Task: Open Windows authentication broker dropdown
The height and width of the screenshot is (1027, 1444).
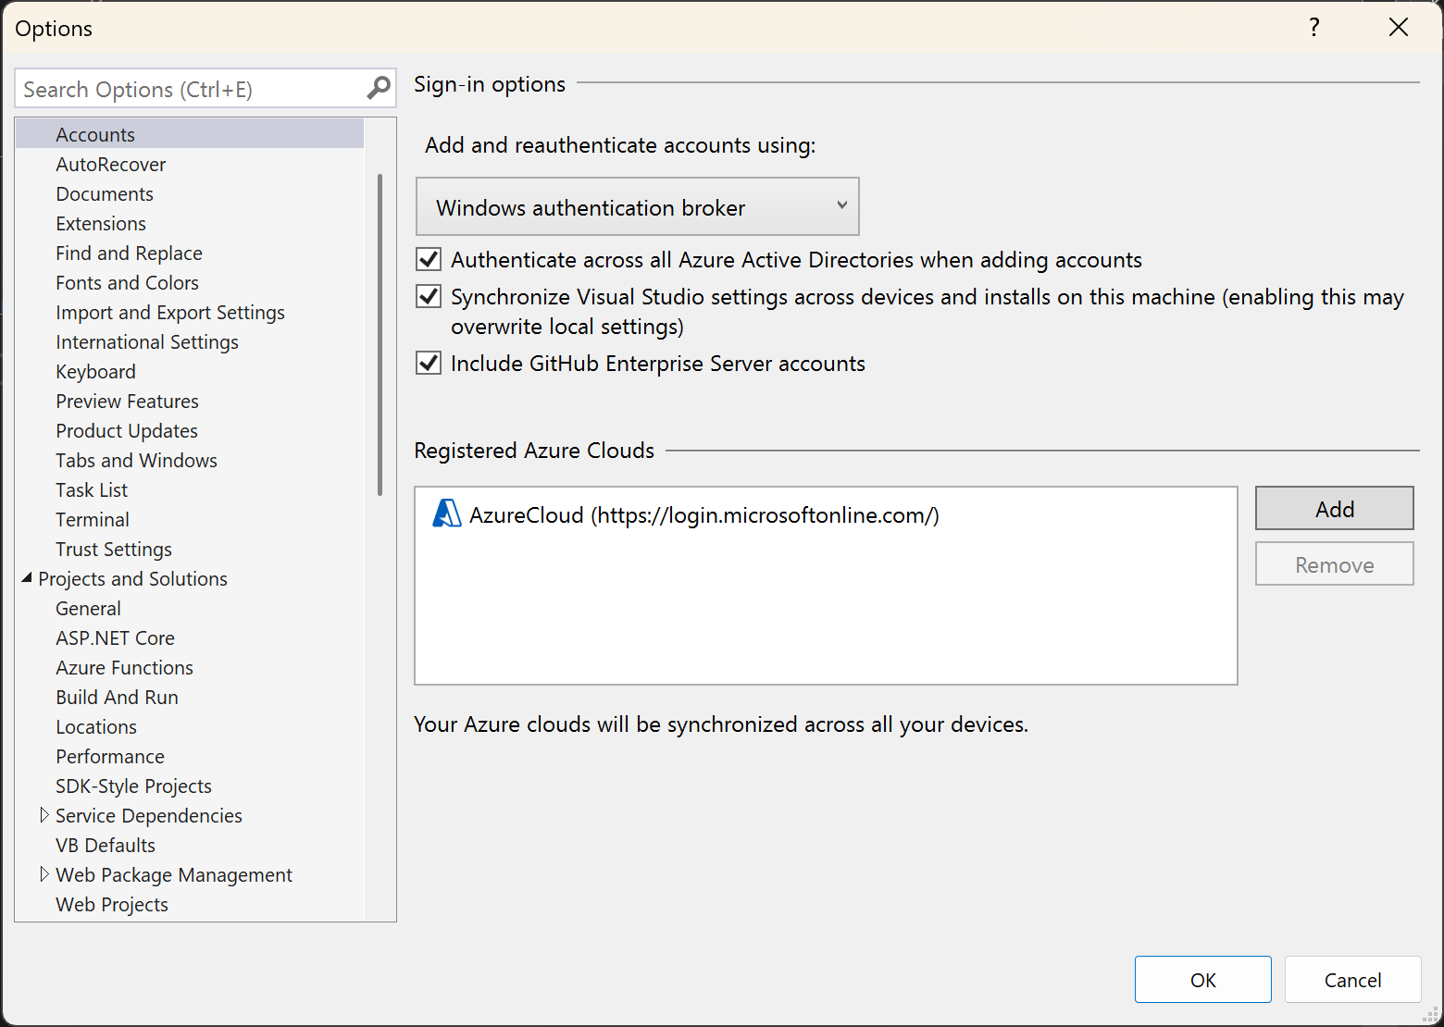Action: coord(638,206)
